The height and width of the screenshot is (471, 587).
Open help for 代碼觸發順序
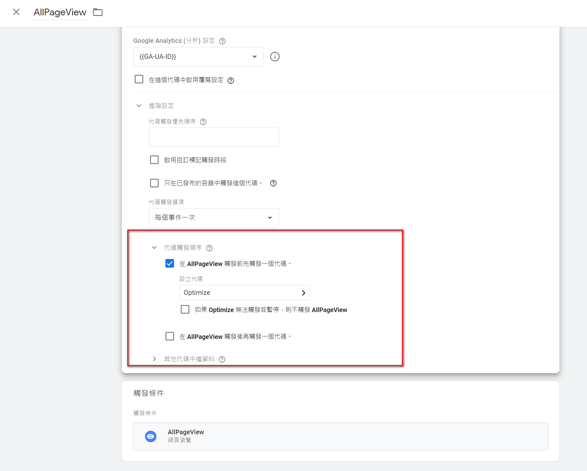[x=210, y=248]
